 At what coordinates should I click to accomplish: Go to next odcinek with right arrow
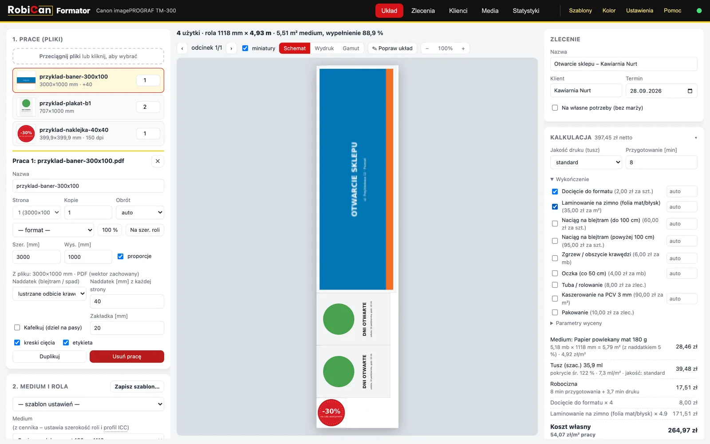(231, 48)
